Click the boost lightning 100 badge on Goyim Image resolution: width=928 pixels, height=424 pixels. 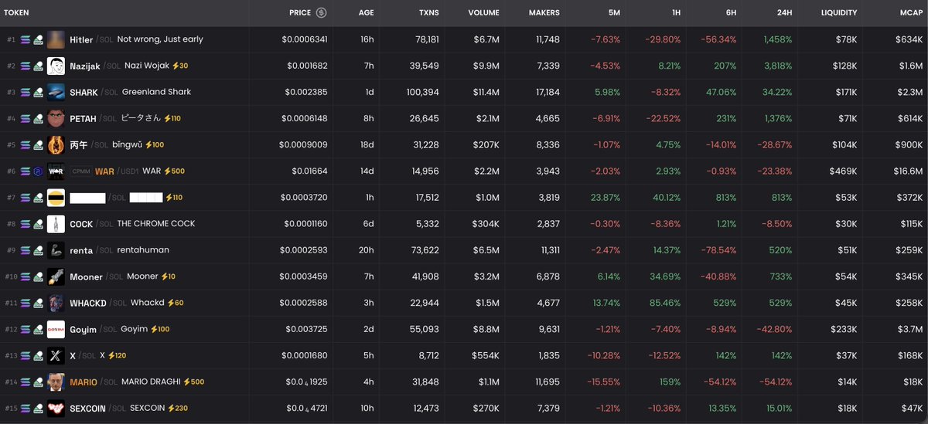click(160, 328)
